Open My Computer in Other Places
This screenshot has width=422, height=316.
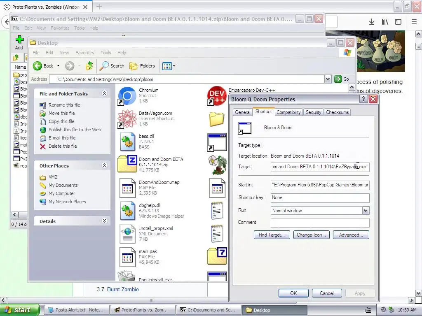pyautogui.click(x=62, y=193)
